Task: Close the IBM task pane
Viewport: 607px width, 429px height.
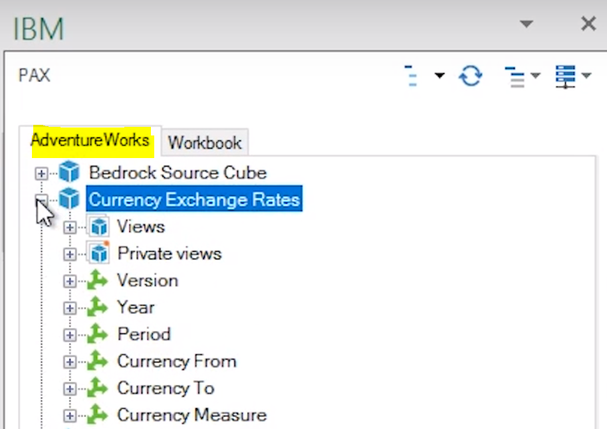Action: pos(588,24)
